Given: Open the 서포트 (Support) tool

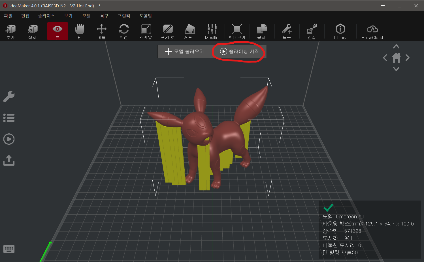Looking at the screenshot, I should tap(190, 31).
